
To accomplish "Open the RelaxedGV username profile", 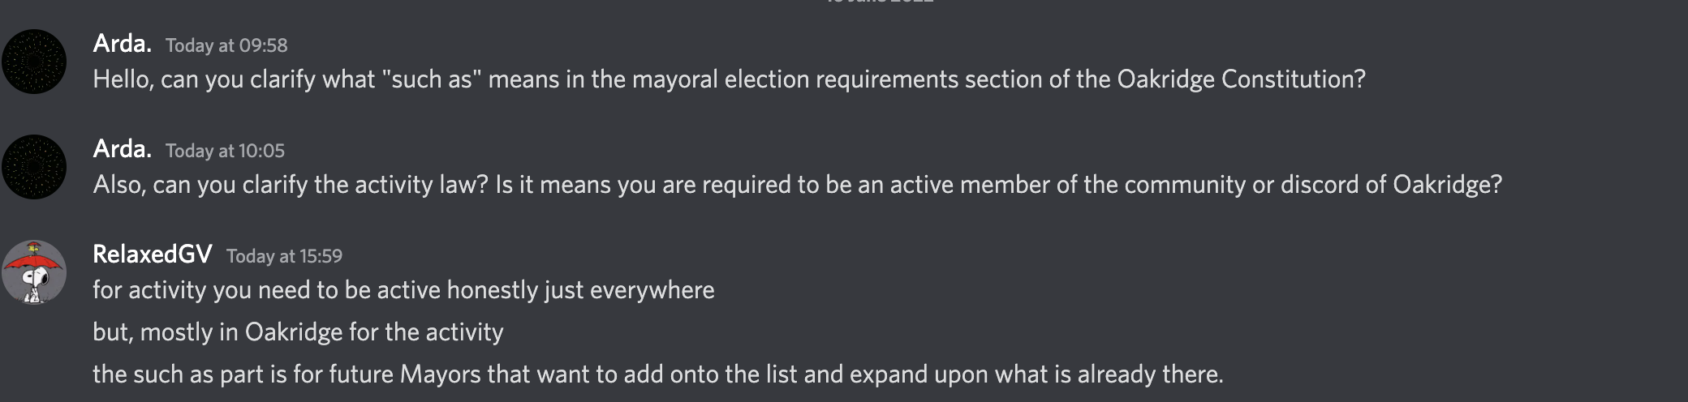I will (153, 254).
